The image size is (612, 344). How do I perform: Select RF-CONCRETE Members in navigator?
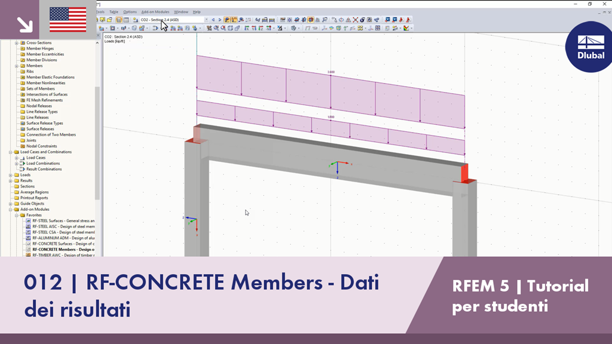click(x=63, y=250)
